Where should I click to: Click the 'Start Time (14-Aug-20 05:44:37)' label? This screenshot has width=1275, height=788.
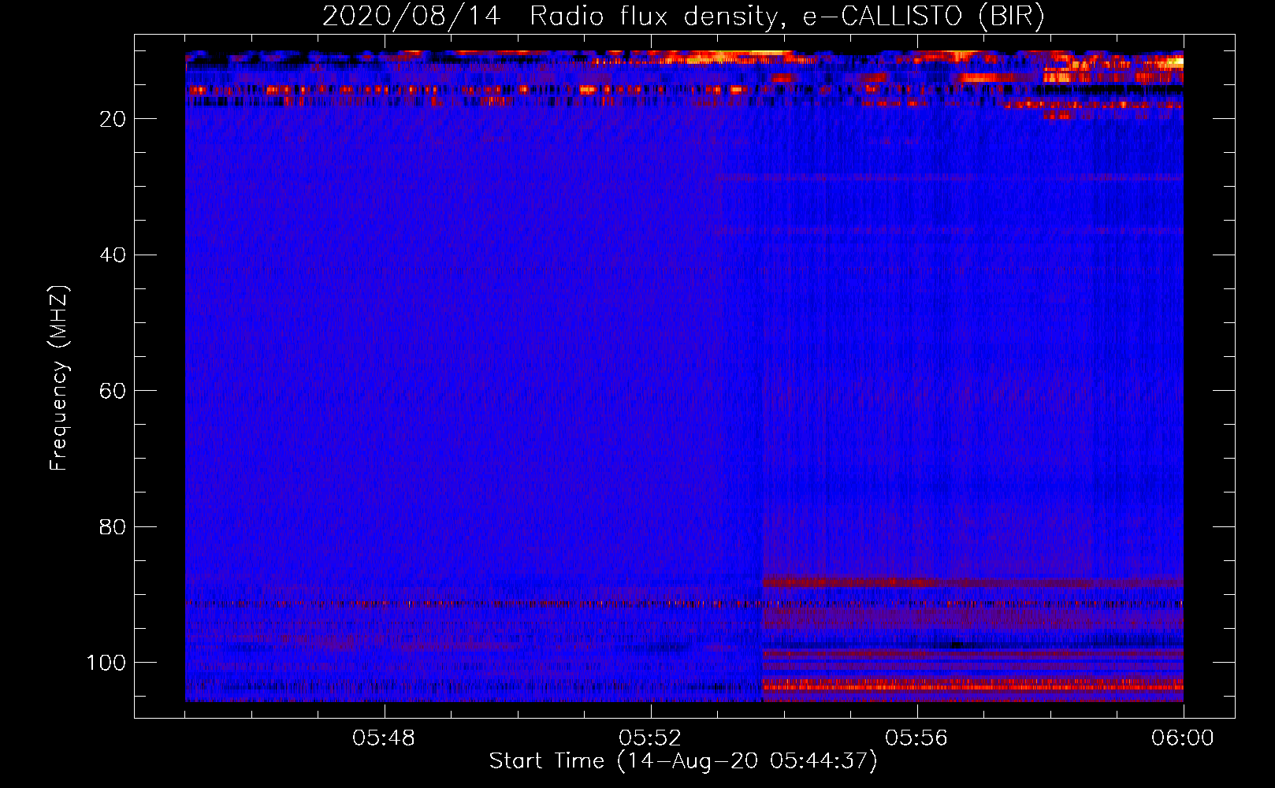[683, 761]
